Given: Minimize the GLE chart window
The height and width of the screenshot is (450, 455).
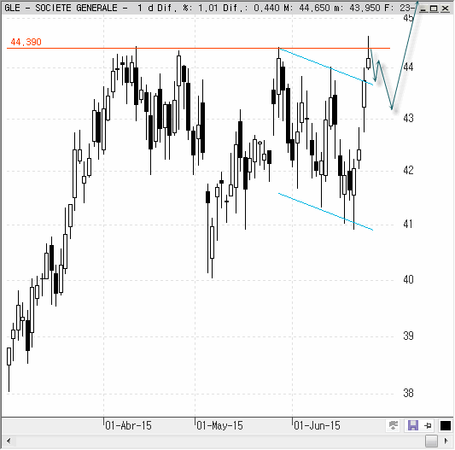Looking at the screenshot, I should point(423,9).
